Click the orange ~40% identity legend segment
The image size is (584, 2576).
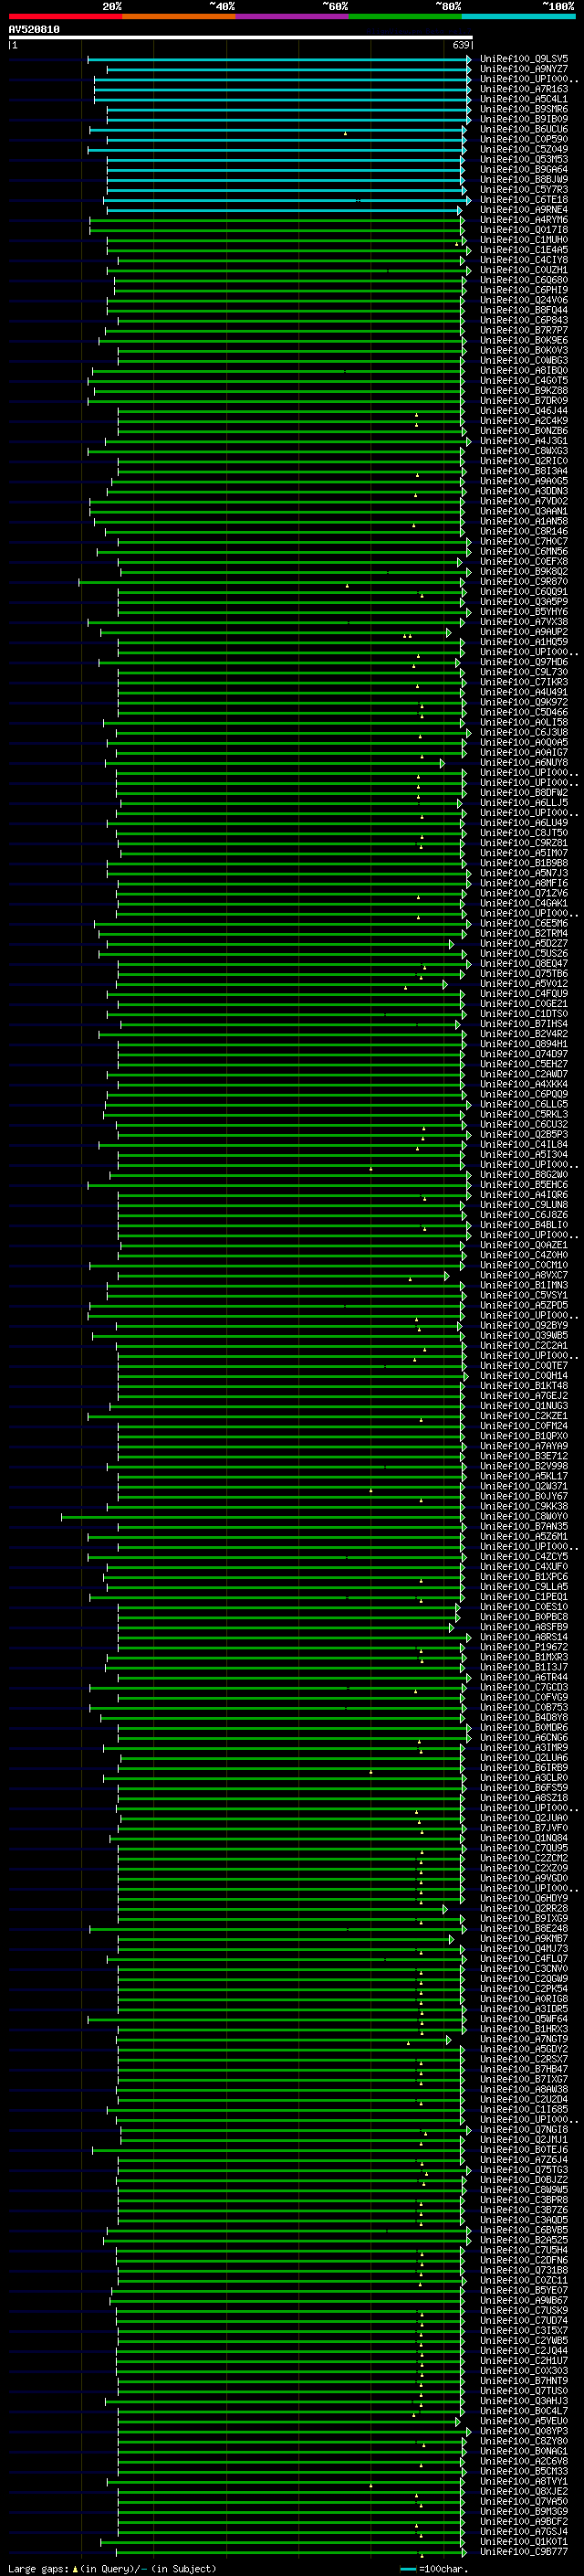click(x=179, y=16)
